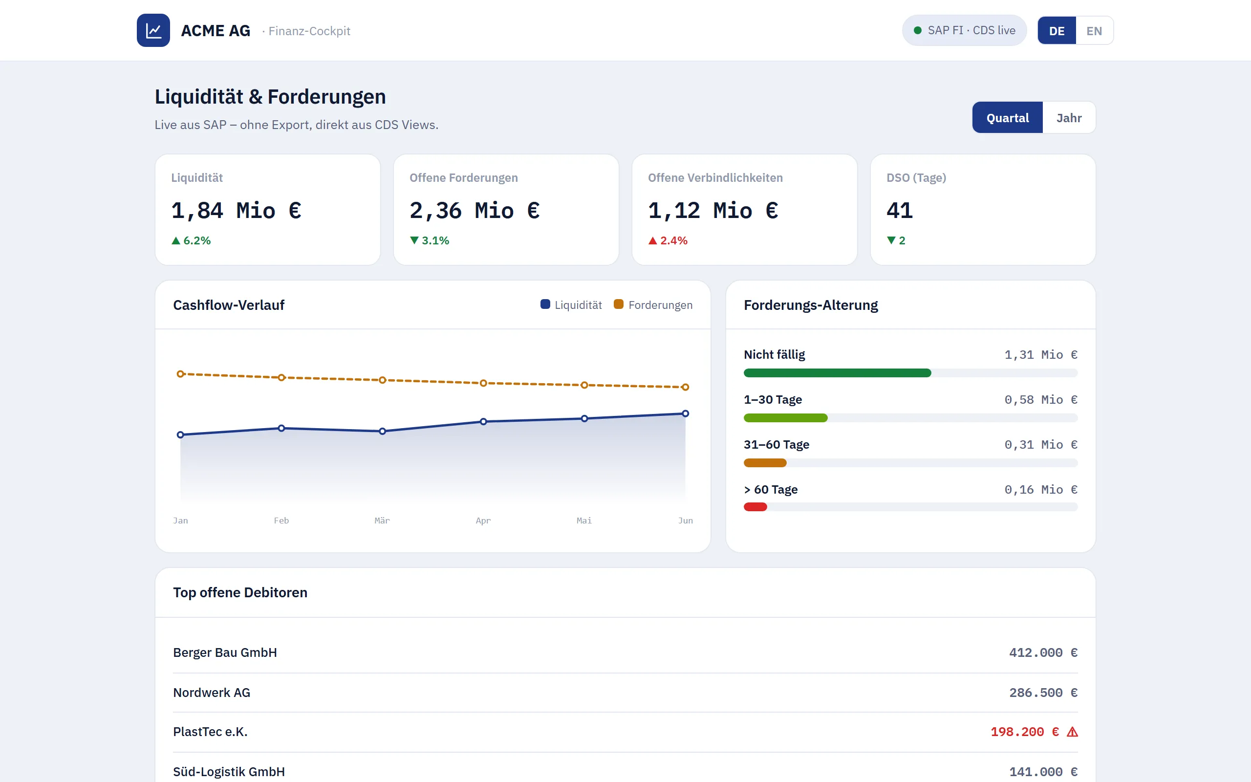Click the Mai point on Forderungen line
This screenshot has height=782, width=1251.
coord(584,385)
